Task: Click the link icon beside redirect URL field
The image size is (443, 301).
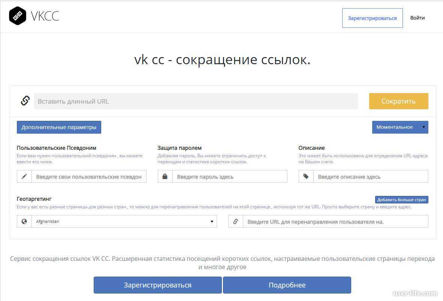Action: (x=236, y=221)
